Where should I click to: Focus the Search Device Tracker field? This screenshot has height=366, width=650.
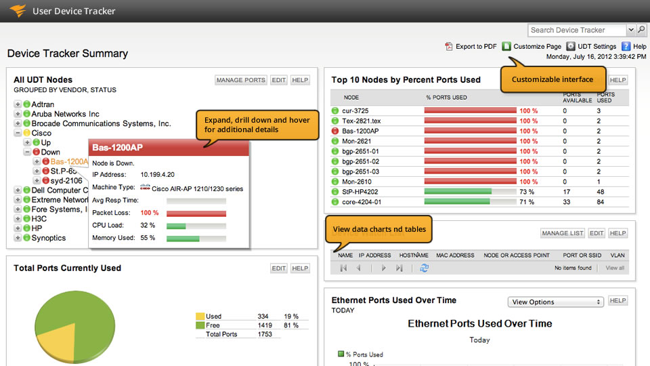coord(577,30)
